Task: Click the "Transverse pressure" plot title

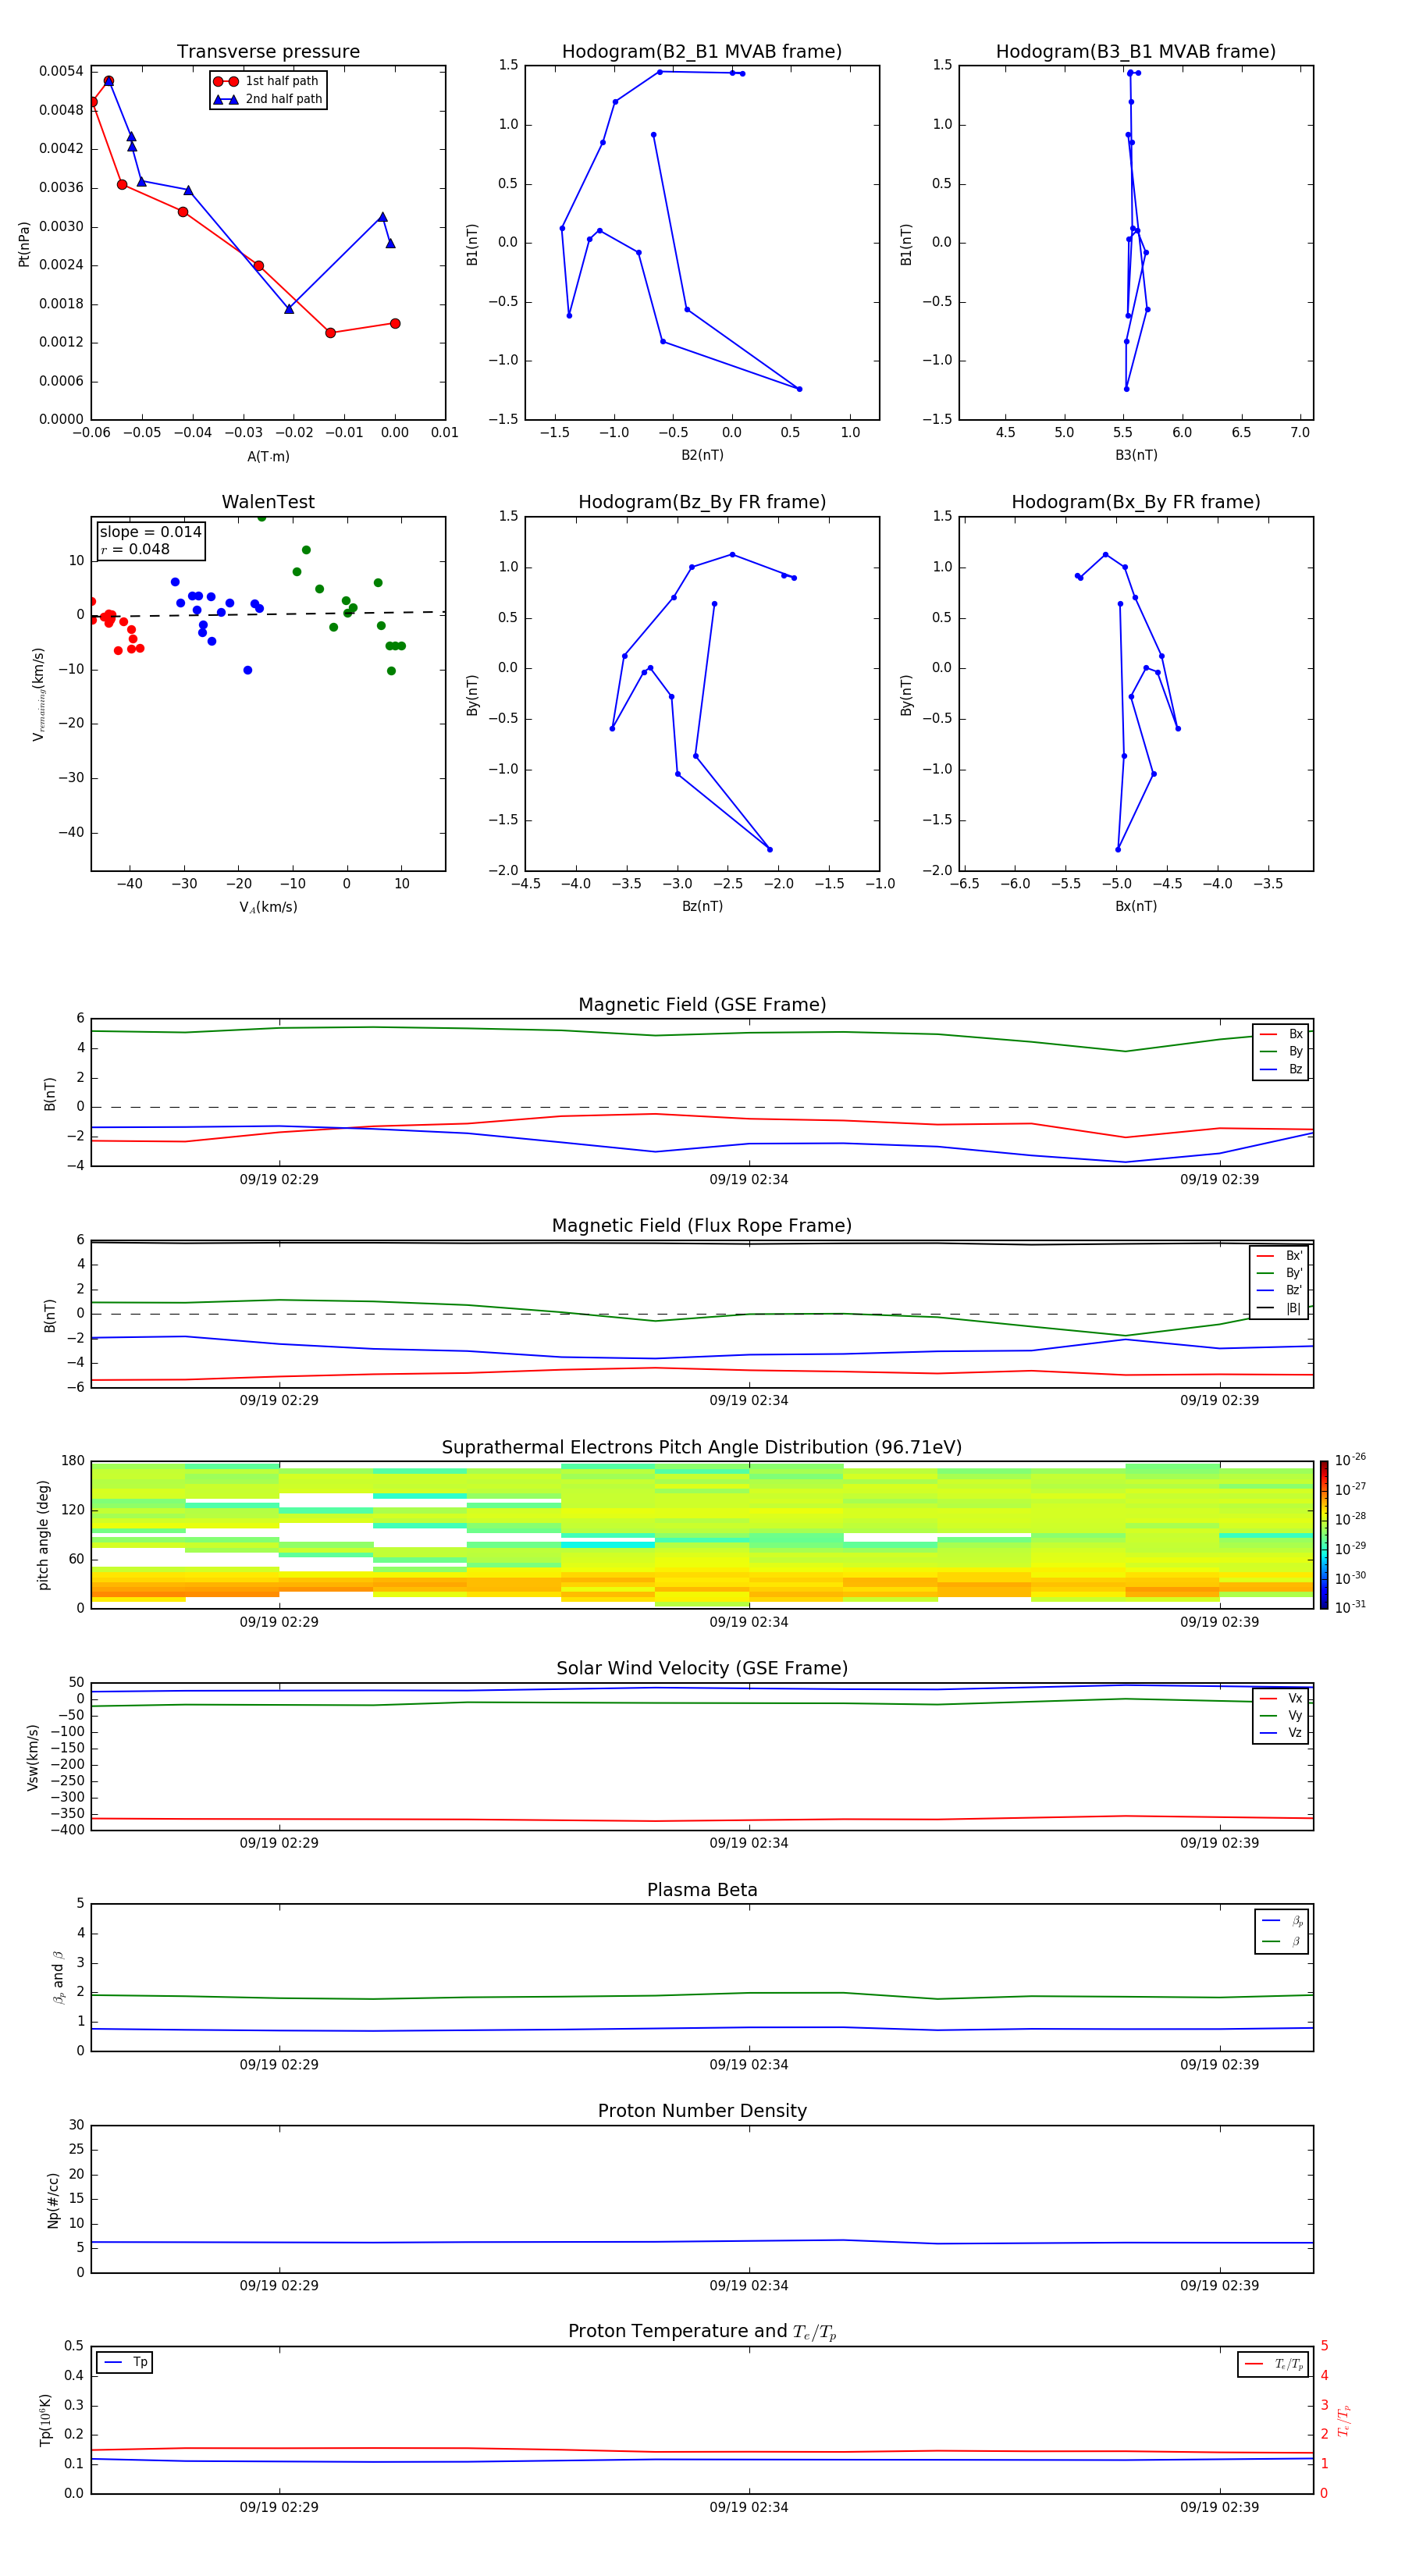Action: coord(268,52)
